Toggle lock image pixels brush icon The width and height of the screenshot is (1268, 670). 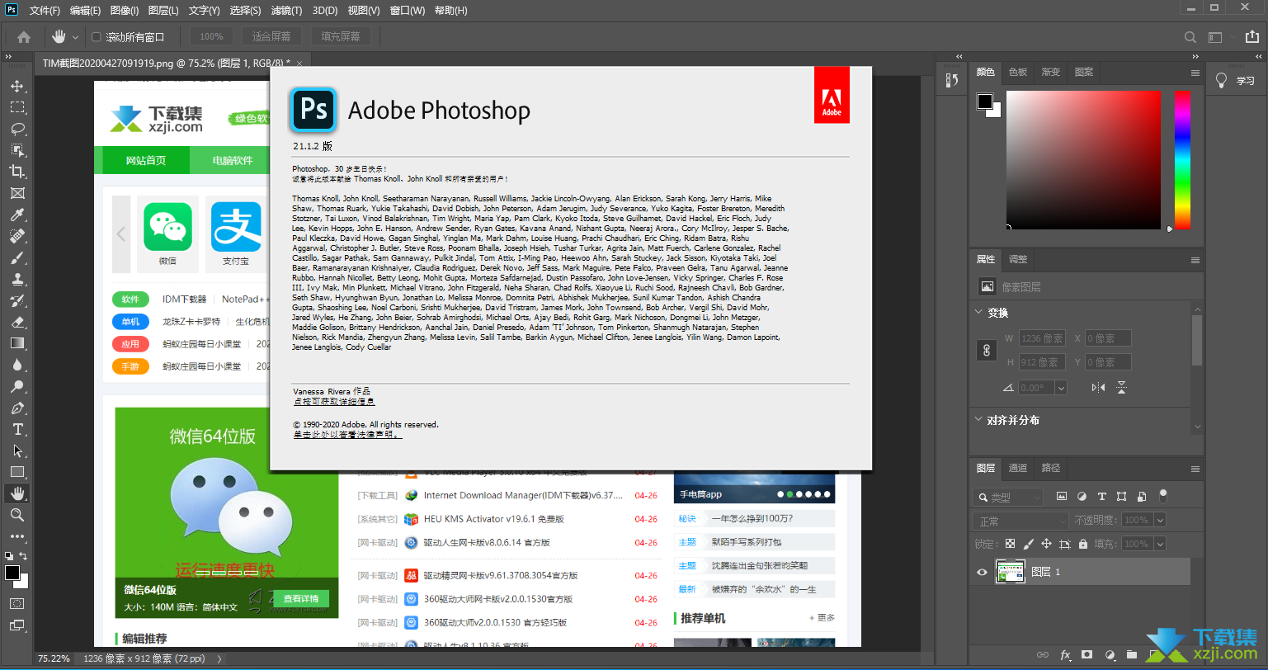(1028, 544)
